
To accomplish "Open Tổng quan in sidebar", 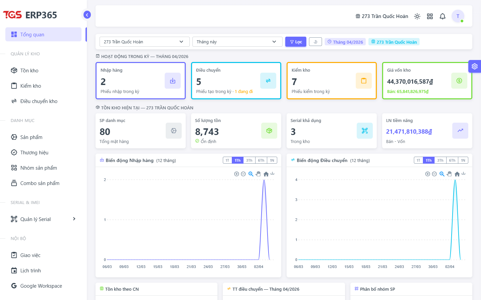I will pos(43,34).
